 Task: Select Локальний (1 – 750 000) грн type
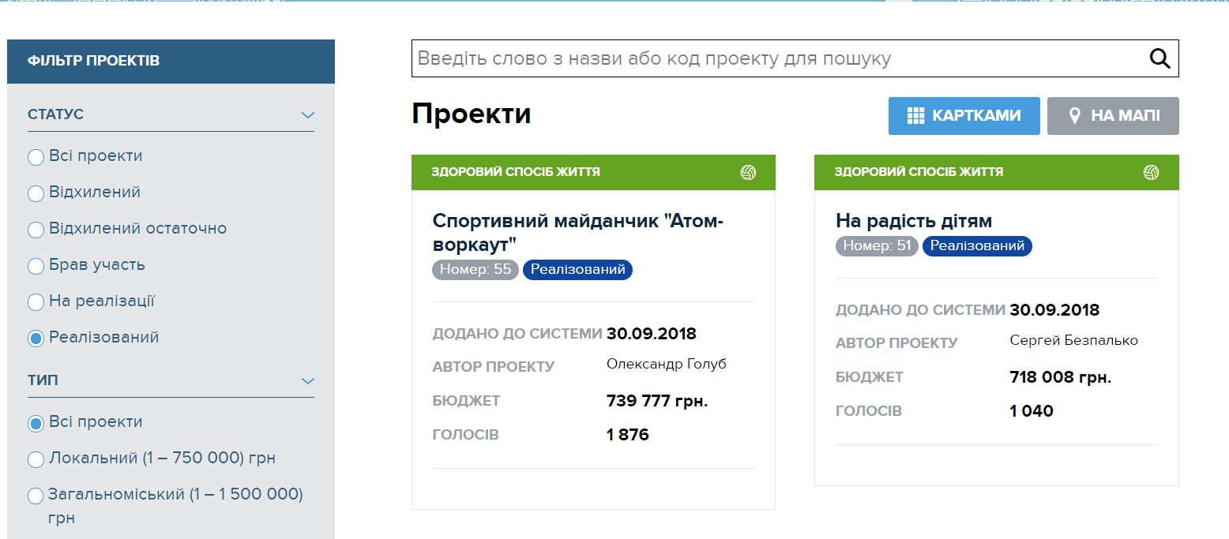(x=36, y=459)
